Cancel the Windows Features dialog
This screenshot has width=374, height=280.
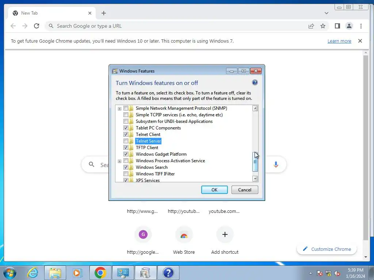tap(245, 190)
